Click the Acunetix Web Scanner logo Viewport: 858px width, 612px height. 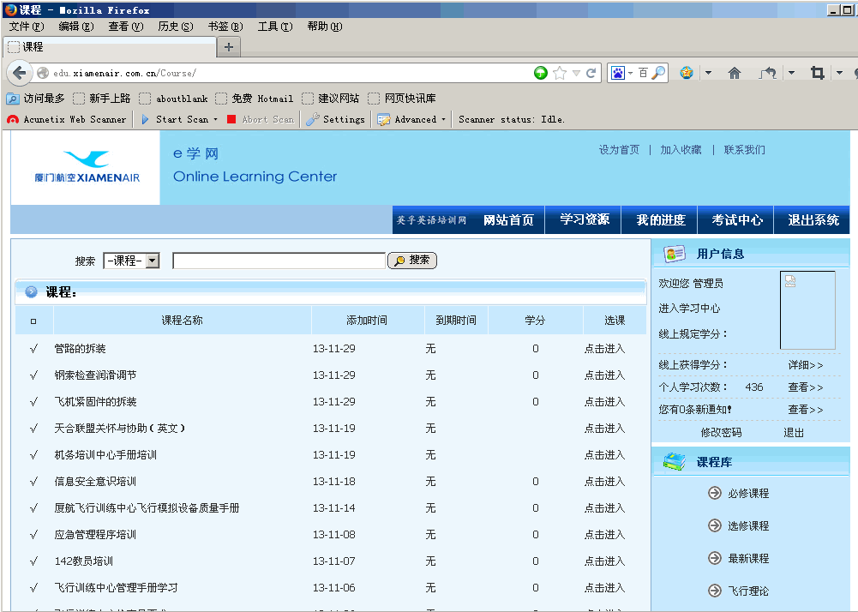(12, 119)
